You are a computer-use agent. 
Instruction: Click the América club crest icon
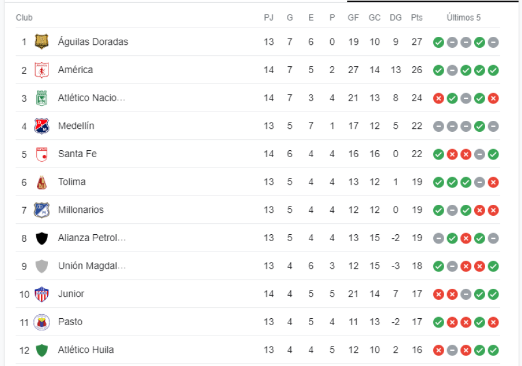click(41, 70)
